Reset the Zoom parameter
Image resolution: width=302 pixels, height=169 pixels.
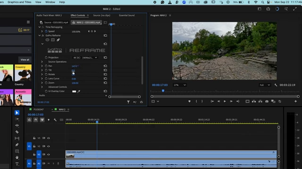coord(105,83)
